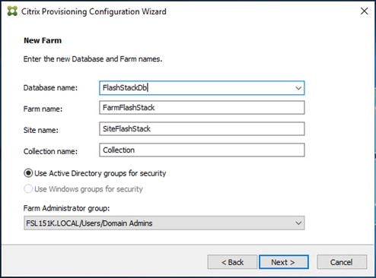Screen dimensions: 376x278
Task: Click the 'Database name:' label
Action: coord(50,88)
